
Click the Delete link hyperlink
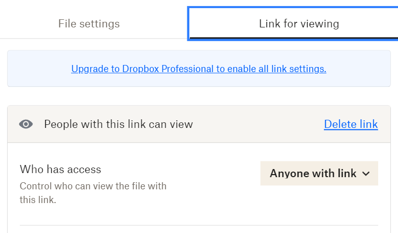(351, 124)
